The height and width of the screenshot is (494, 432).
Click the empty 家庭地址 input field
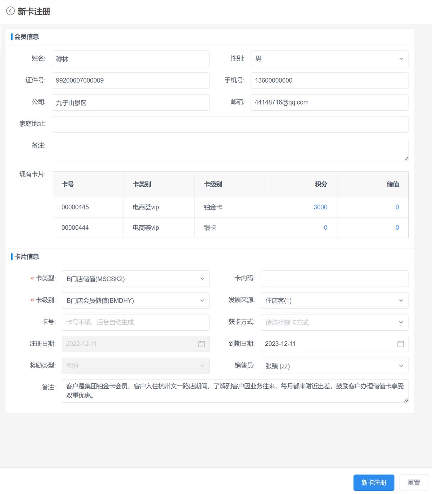tap(230, 124)
